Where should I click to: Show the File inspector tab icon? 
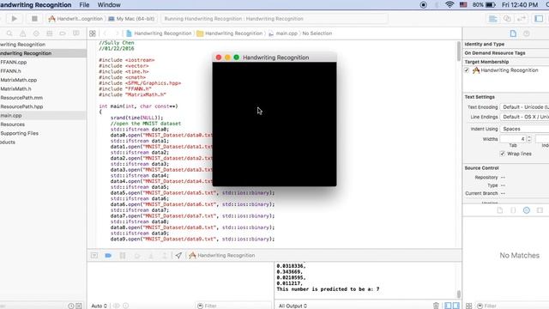[513, 33]
